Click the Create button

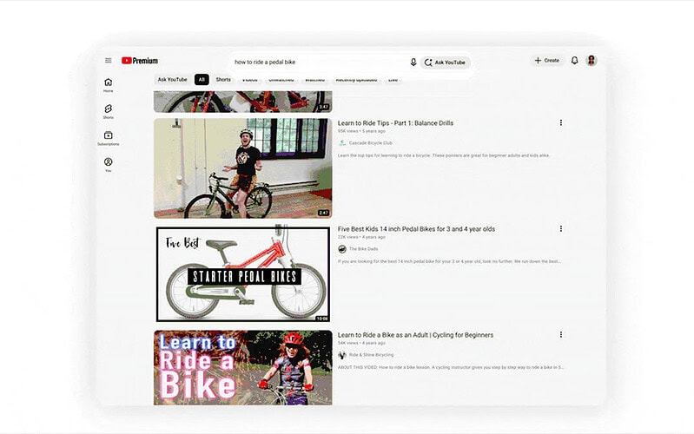coord(547,60)
